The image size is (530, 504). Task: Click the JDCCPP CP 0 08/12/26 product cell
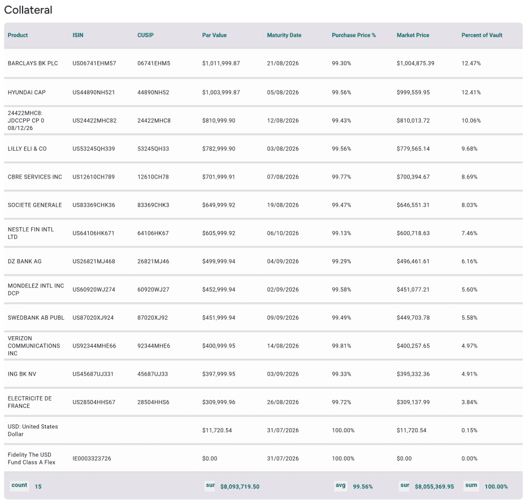(x=25, y=121)
